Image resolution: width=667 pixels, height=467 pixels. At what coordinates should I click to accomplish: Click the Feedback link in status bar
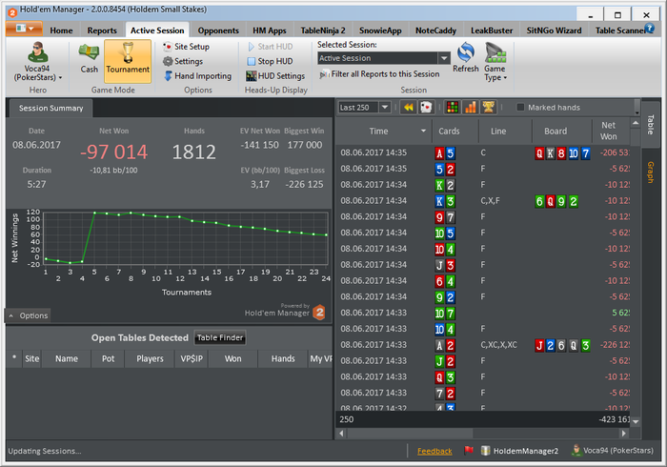coord(435,451)
